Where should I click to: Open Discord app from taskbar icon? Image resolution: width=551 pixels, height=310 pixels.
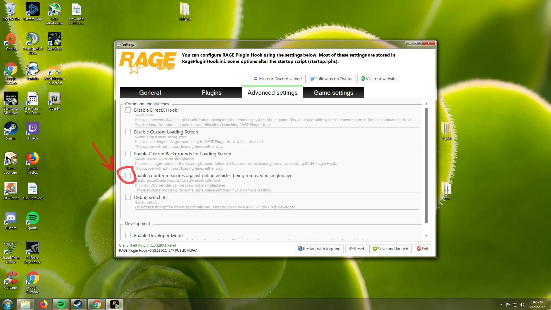click(x=11, y=220)
